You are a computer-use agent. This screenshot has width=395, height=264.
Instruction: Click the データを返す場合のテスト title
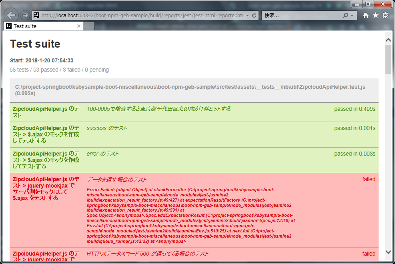(x=116, y=180)
